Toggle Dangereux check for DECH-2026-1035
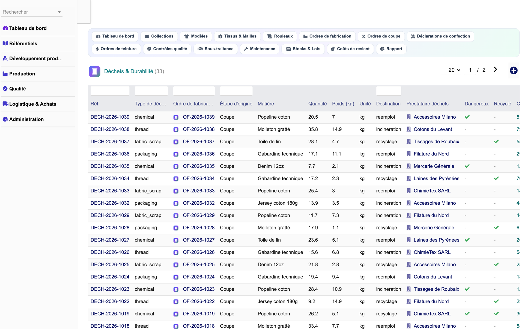Image resolution: width=531 pixels, height=329 pixels. [x=467, y=166]
